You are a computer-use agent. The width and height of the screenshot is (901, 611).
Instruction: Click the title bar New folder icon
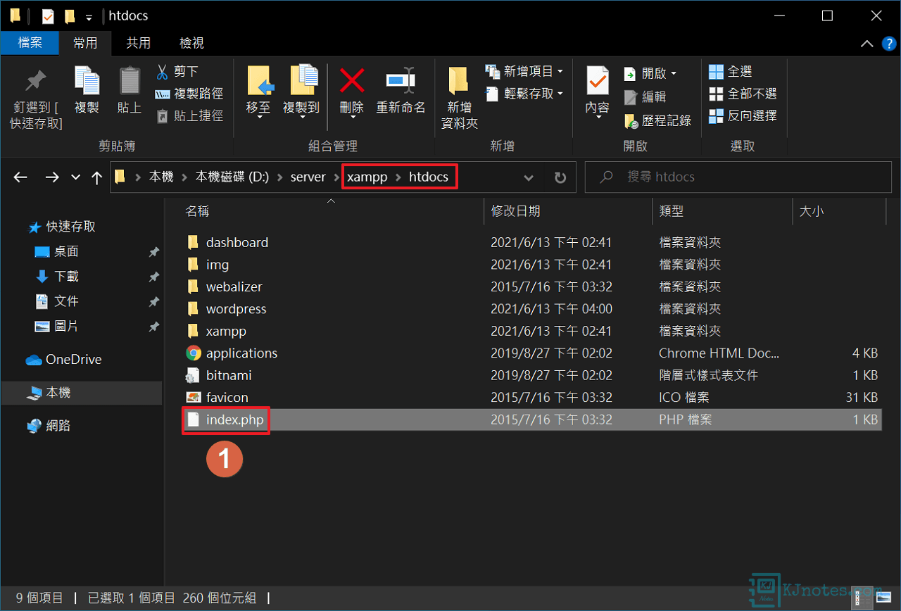click(x=69, y=15)
